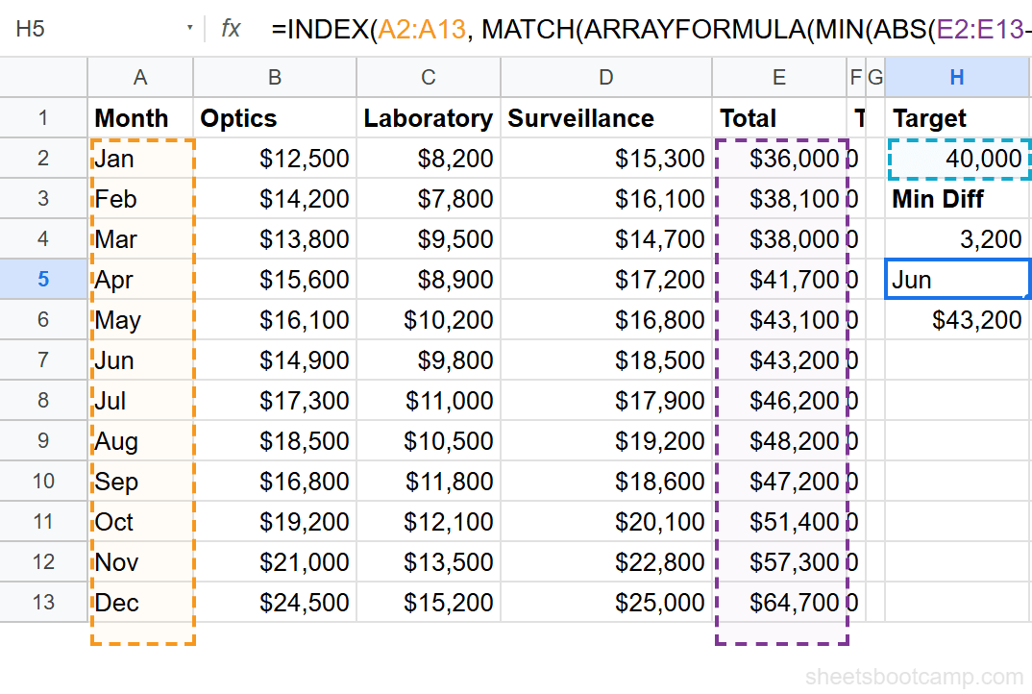
Task: Select the cell showing Jun result
Action: (958, 280)
